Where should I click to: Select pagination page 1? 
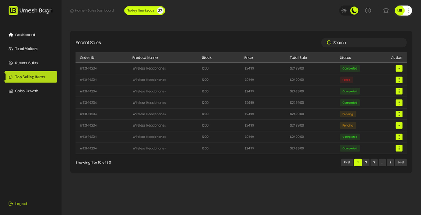tap(358, 162)
